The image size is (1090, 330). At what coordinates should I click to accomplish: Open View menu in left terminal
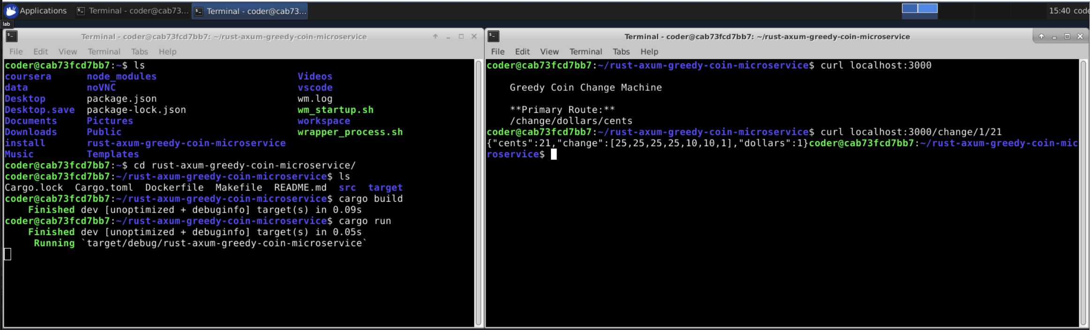tap(68, 51)
